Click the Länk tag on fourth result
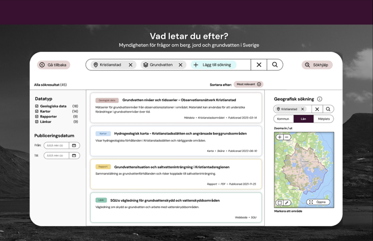The height and width of the screenshot is (241, 373). point(101,200)
